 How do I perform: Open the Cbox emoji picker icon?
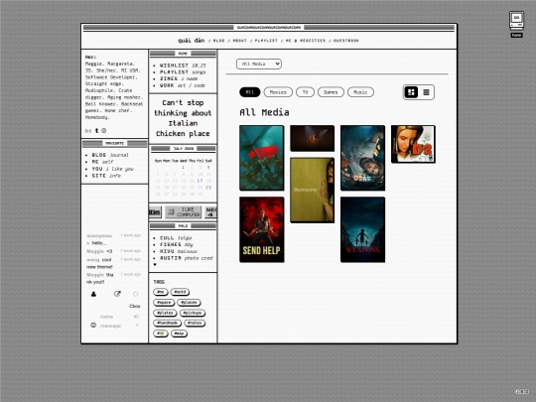(93, 326)
